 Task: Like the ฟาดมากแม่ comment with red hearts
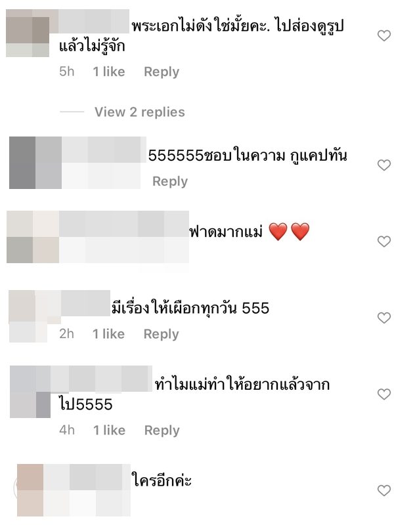pyautogui.click(x=384, y=241)
